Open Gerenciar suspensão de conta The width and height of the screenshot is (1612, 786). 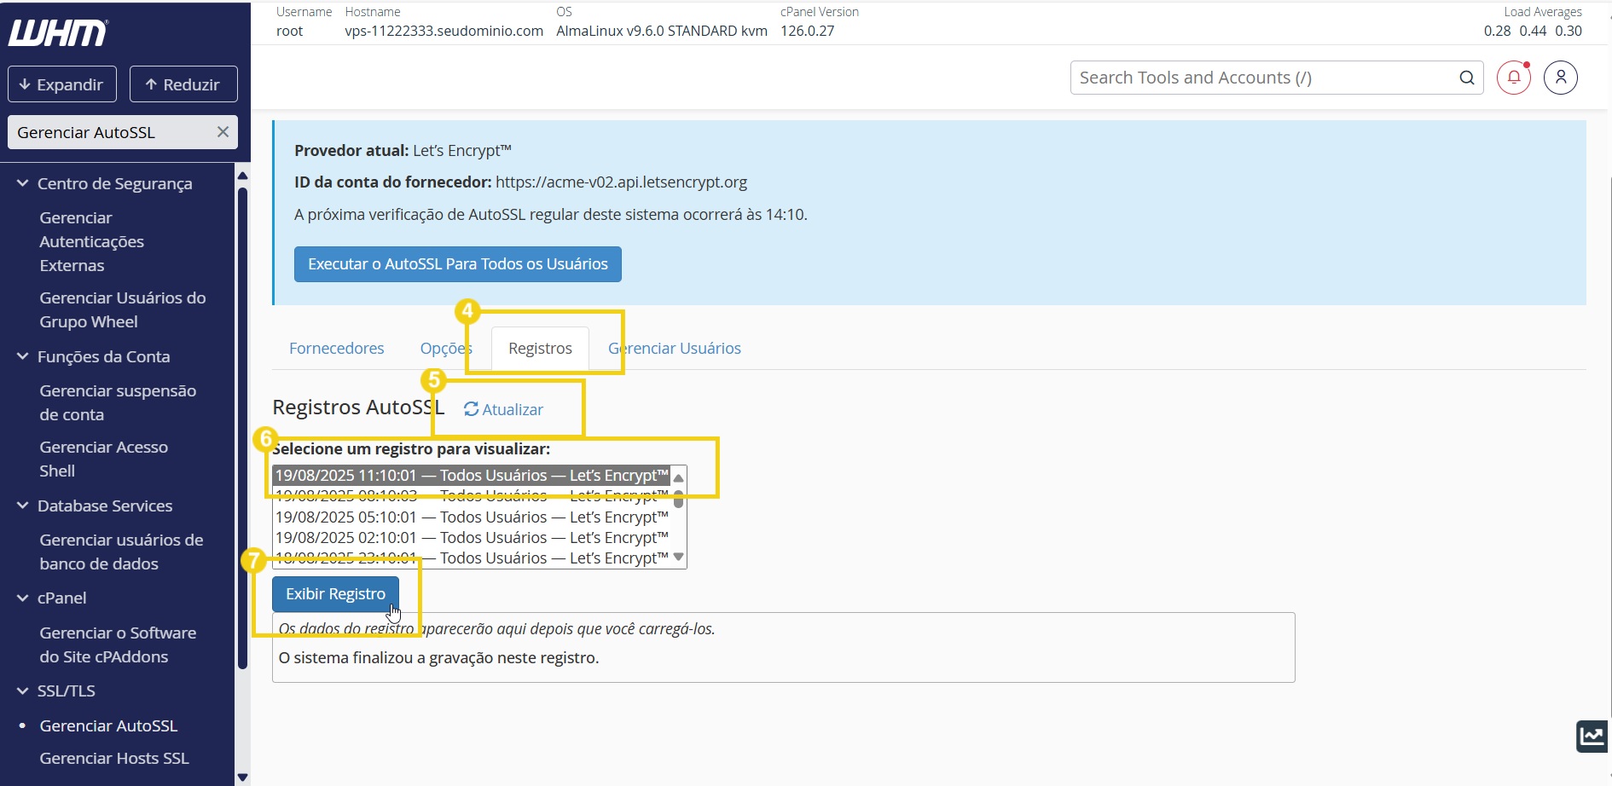[118, 402]
